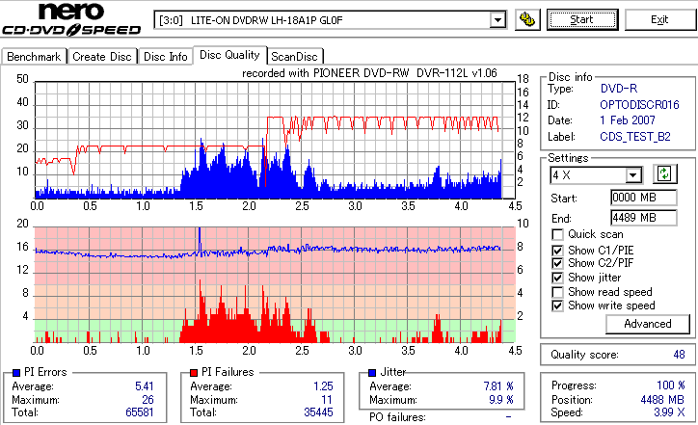Screen dimensions: 698x425
Task: Click the PO failures label
Action: click(397, 417)
